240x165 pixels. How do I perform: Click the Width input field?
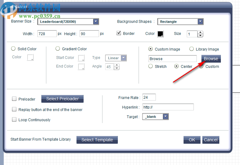47,34
